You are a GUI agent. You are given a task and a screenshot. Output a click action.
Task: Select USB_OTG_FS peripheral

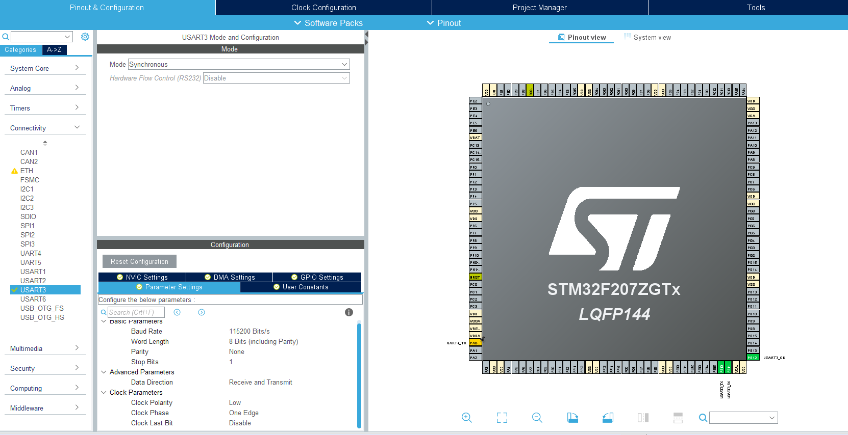pos(42,308)
